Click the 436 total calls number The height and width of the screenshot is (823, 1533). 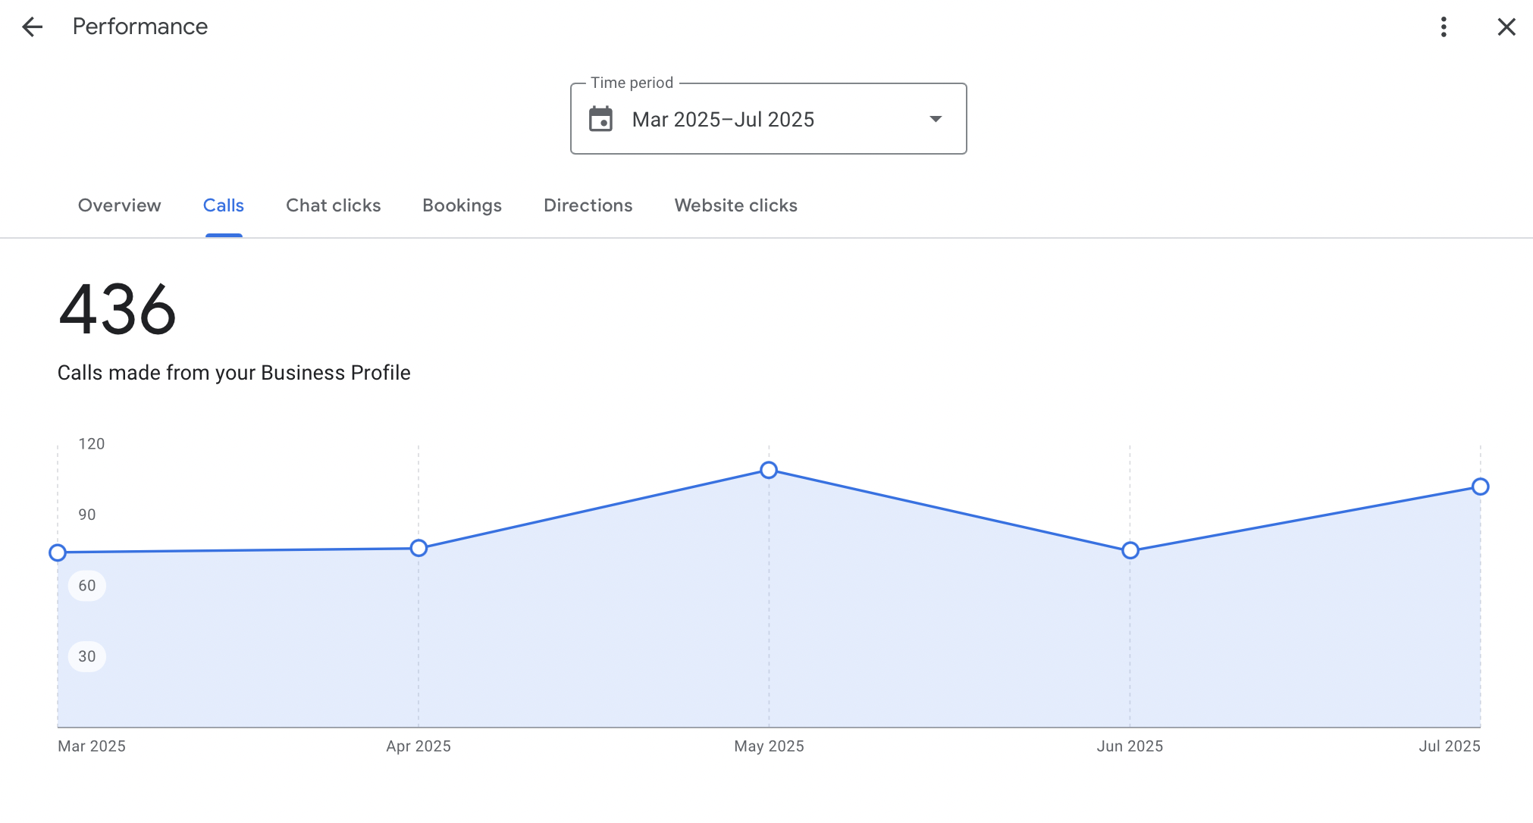tap(118, 309)
